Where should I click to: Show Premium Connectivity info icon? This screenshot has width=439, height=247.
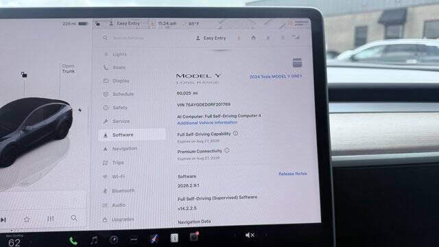[x=227, y=150]
